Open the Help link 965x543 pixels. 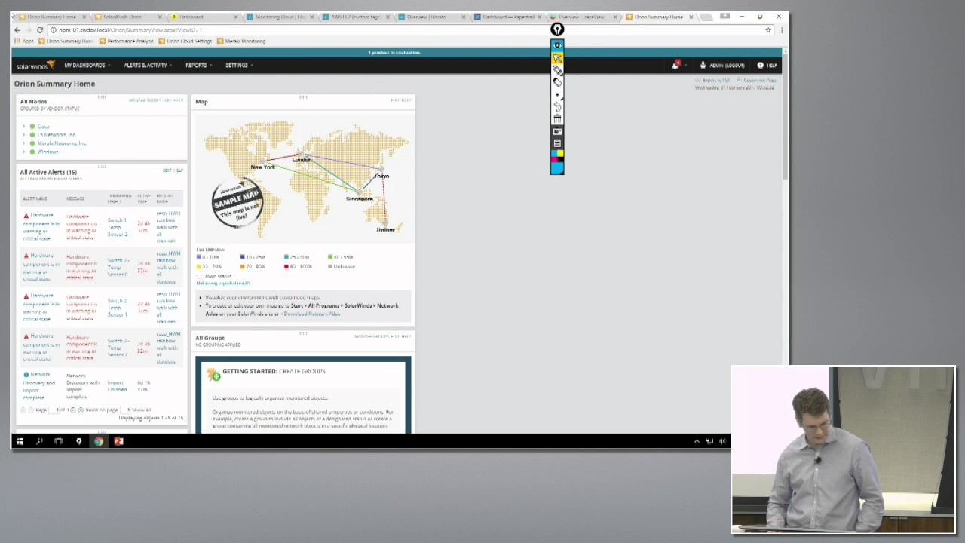pyautogui.click(x=767, y=66)
